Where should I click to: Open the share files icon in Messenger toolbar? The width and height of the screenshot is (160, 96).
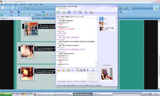tap(64, 12)
